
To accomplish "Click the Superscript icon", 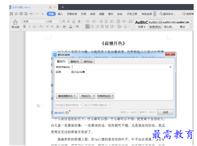I will pyautogui.click(x=47, y=26).
